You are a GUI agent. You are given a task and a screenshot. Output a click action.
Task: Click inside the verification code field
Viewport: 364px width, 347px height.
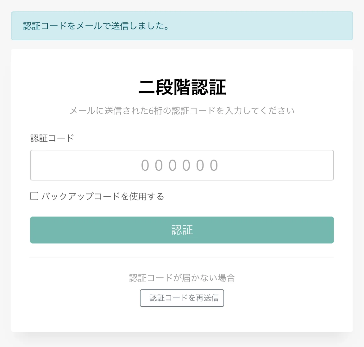[182, 165]
